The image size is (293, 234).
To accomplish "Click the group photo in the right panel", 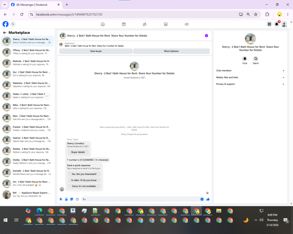I will (250, 39).
